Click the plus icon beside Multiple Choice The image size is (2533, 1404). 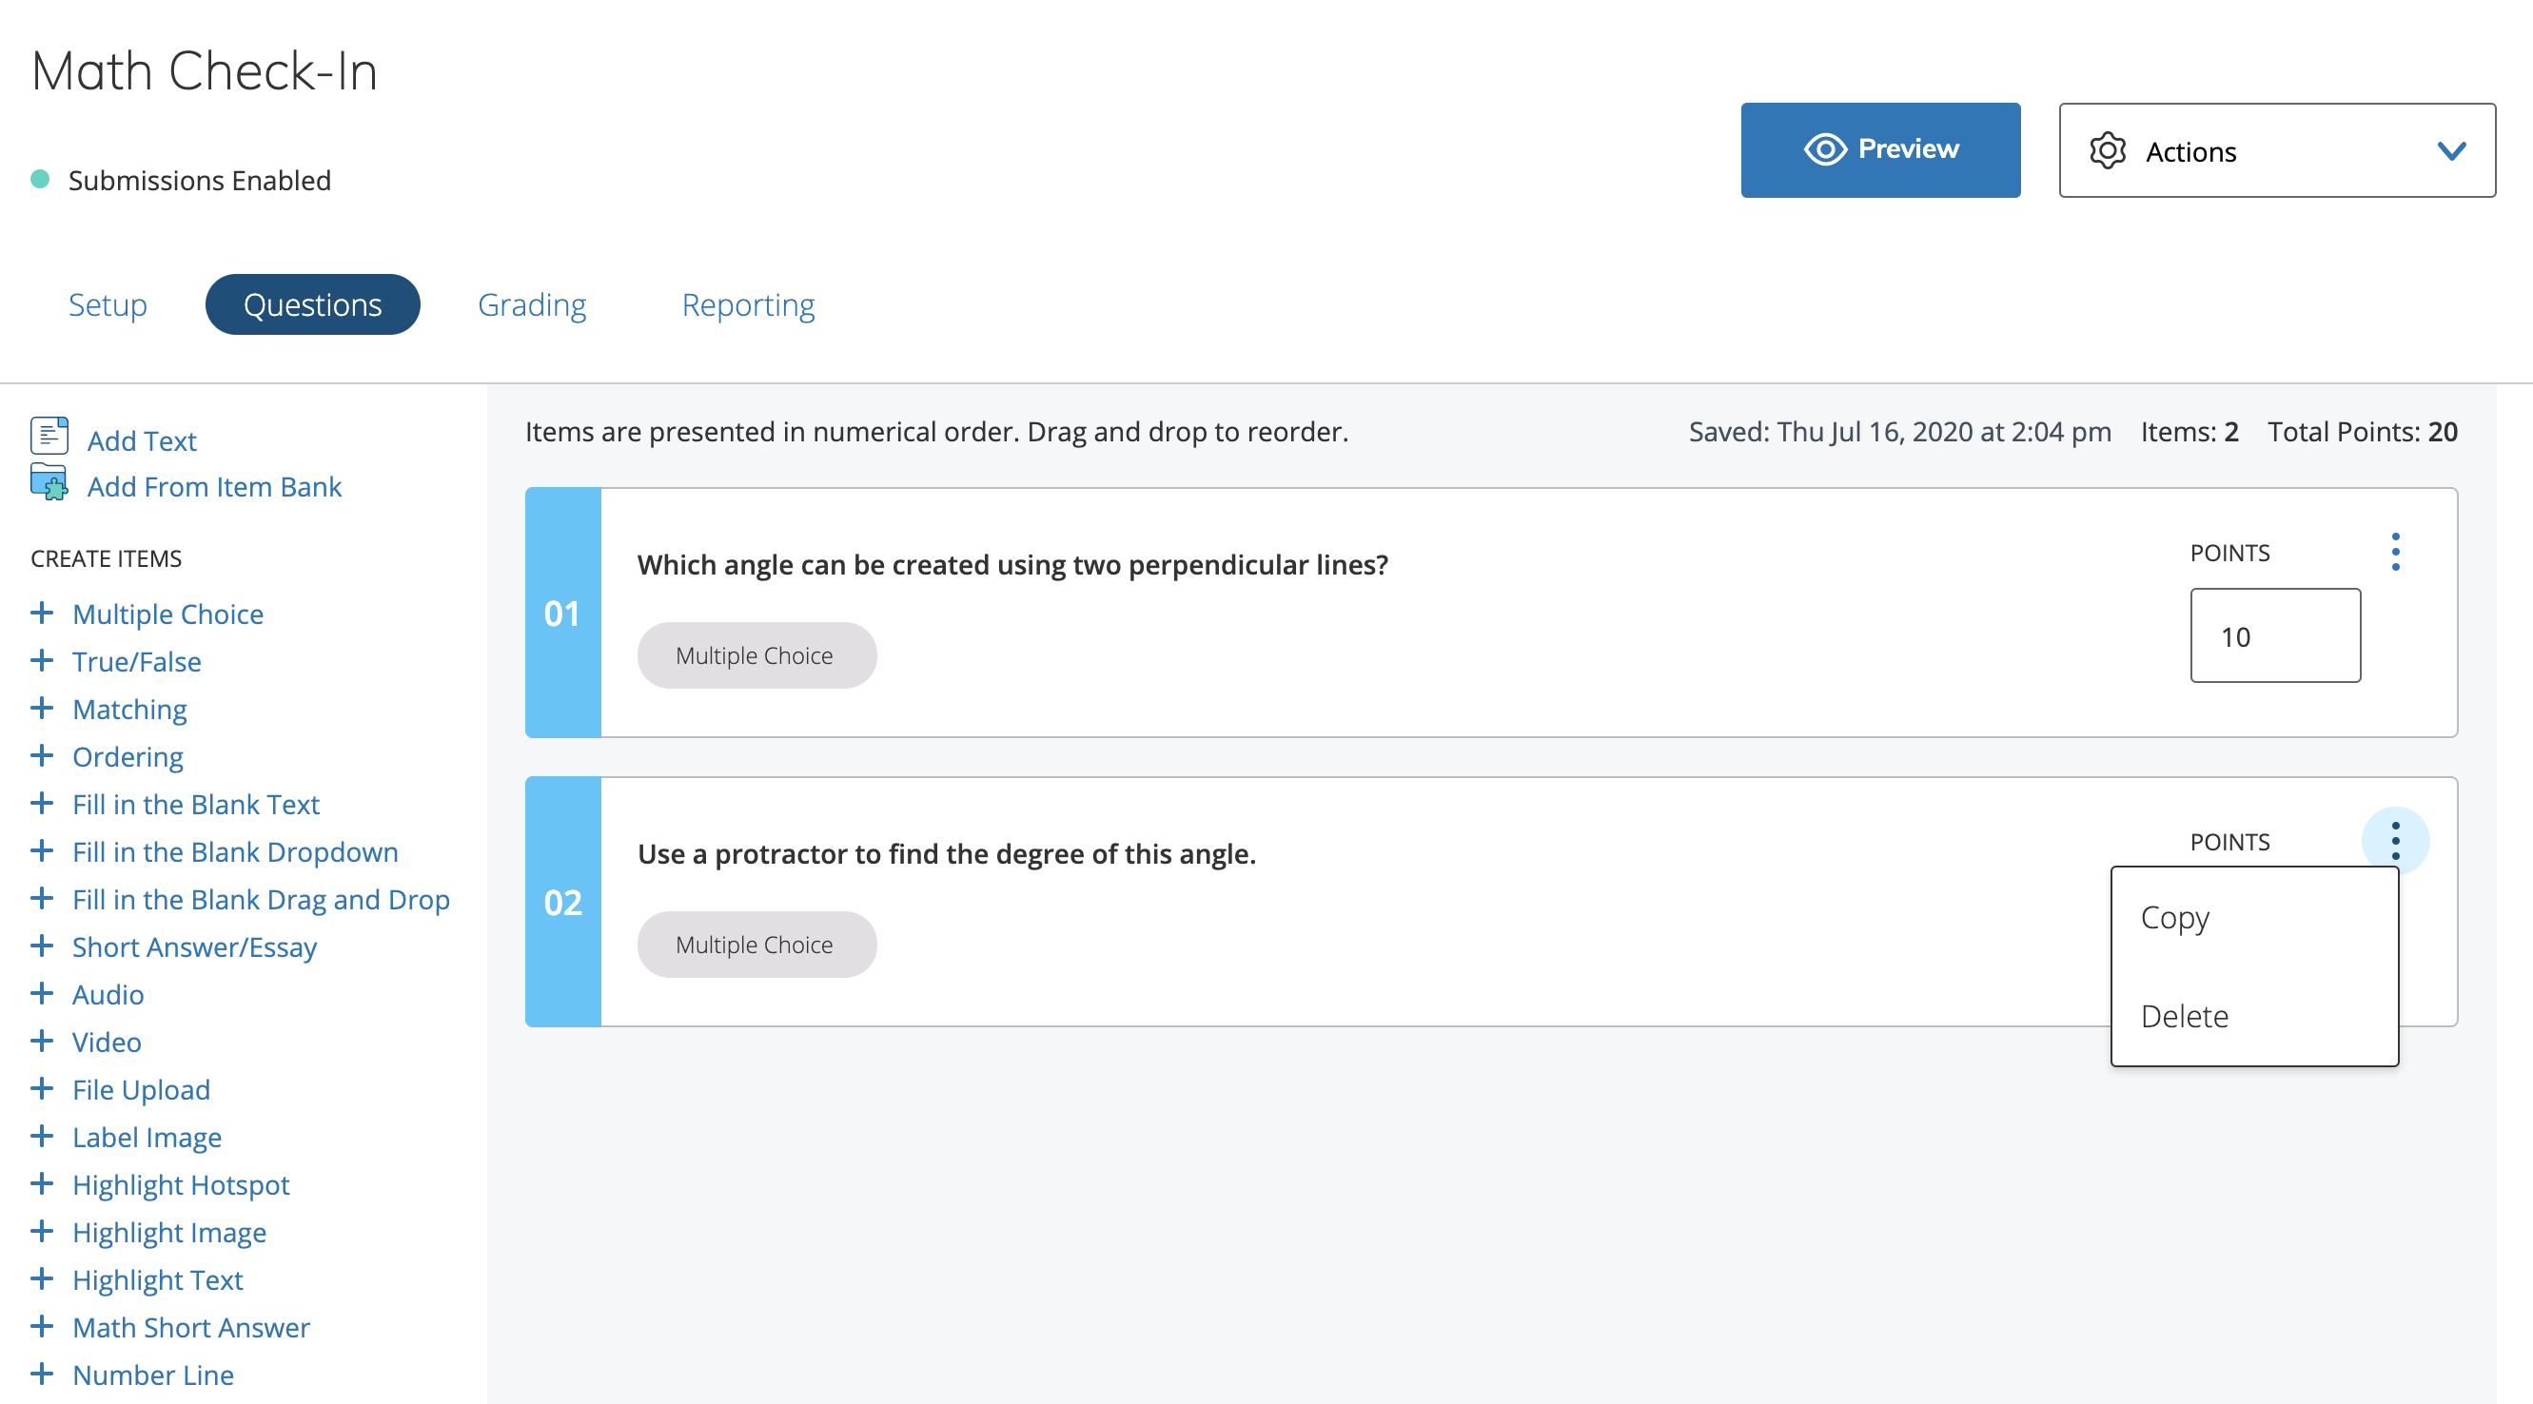(41, 612)
